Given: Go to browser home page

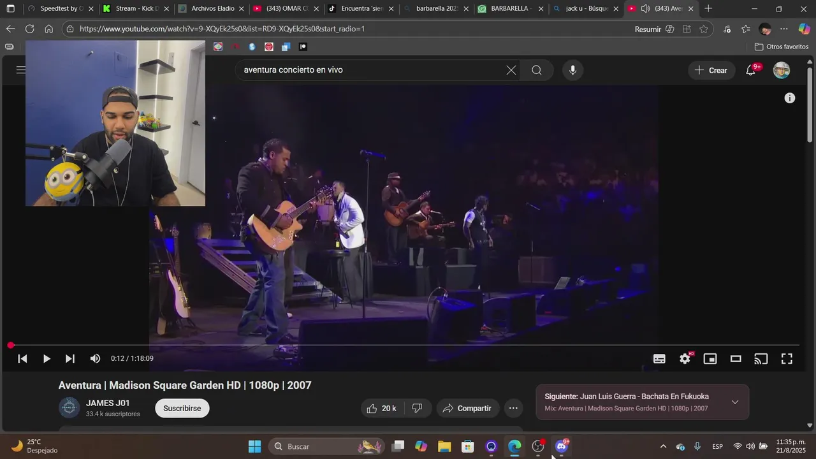Looking at the screenshot, I should (48, 29).
